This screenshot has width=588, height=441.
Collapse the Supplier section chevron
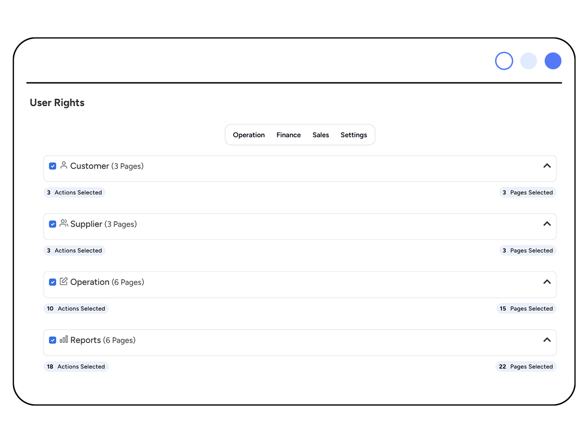(x=547, y=224)
